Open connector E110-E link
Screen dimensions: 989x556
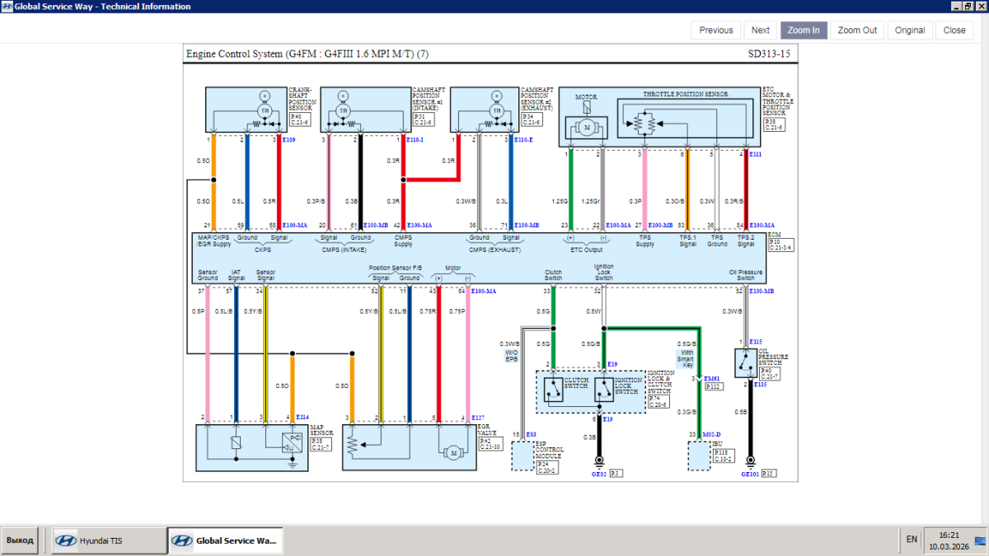pos(523,140)
